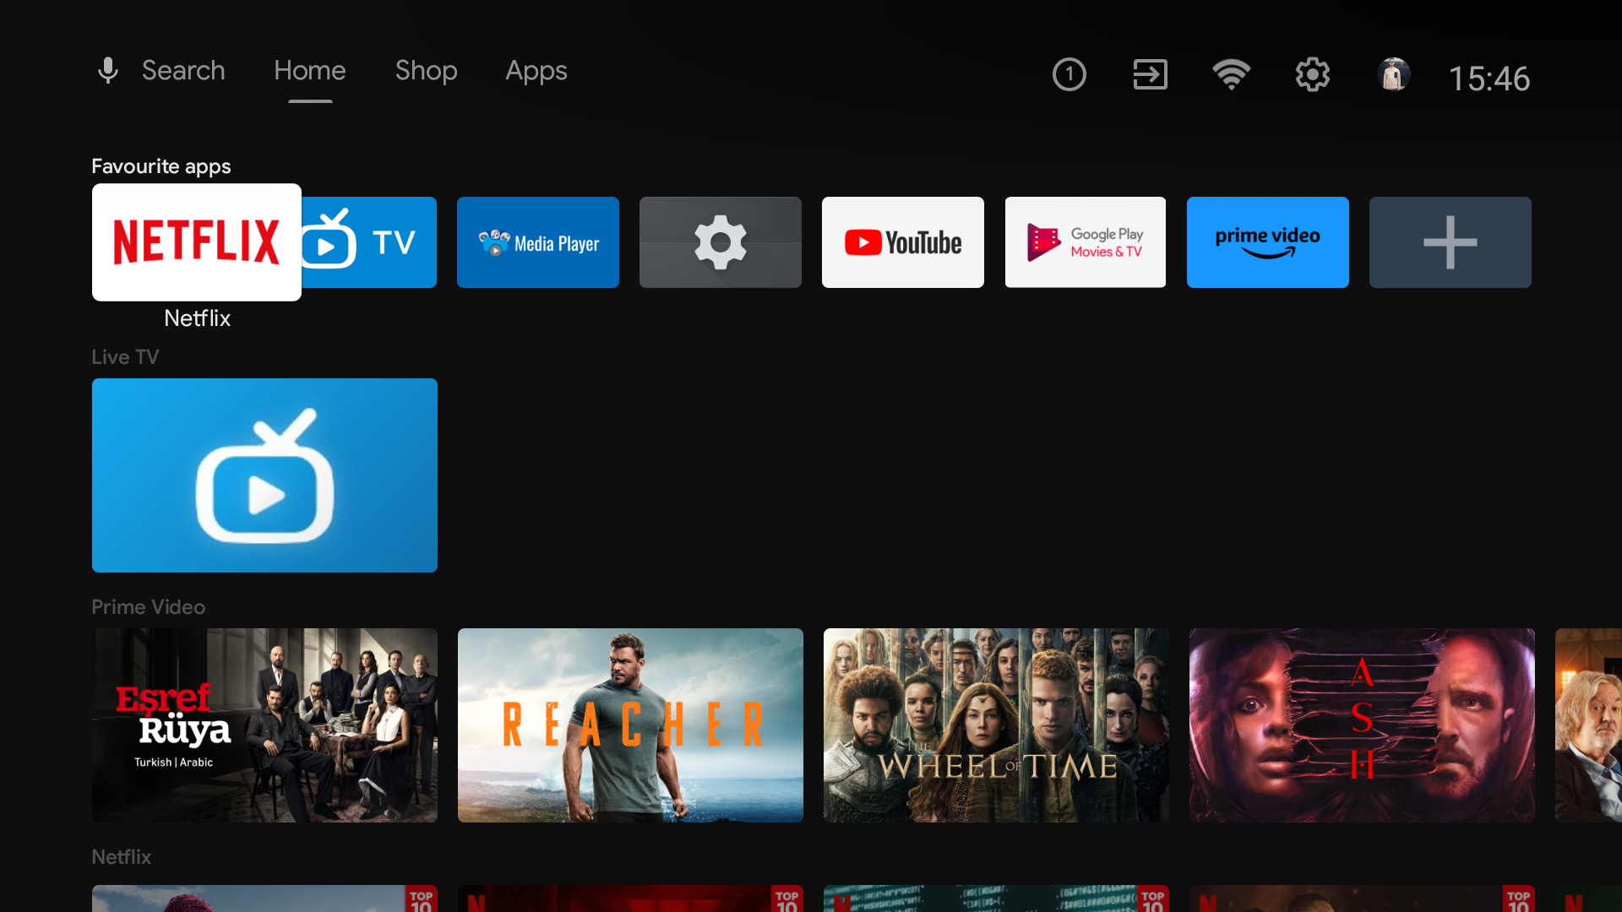Launch the Prime Video app tile
1622x912 pixels.
coord(1268,242)
